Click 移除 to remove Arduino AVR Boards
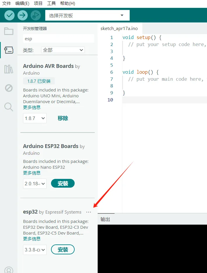 [x=63, y=118]
